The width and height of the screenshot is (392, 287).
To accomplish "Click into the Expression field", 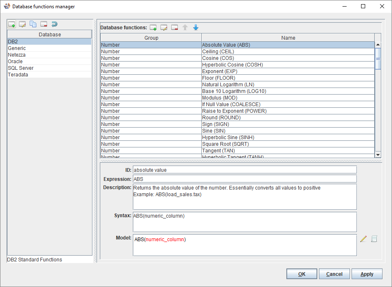I will (x=244, y=179).
